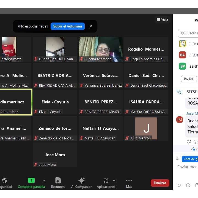Open the Resumen meeting summary icon
The image size is (198, 198).
(x=58, y=181)
